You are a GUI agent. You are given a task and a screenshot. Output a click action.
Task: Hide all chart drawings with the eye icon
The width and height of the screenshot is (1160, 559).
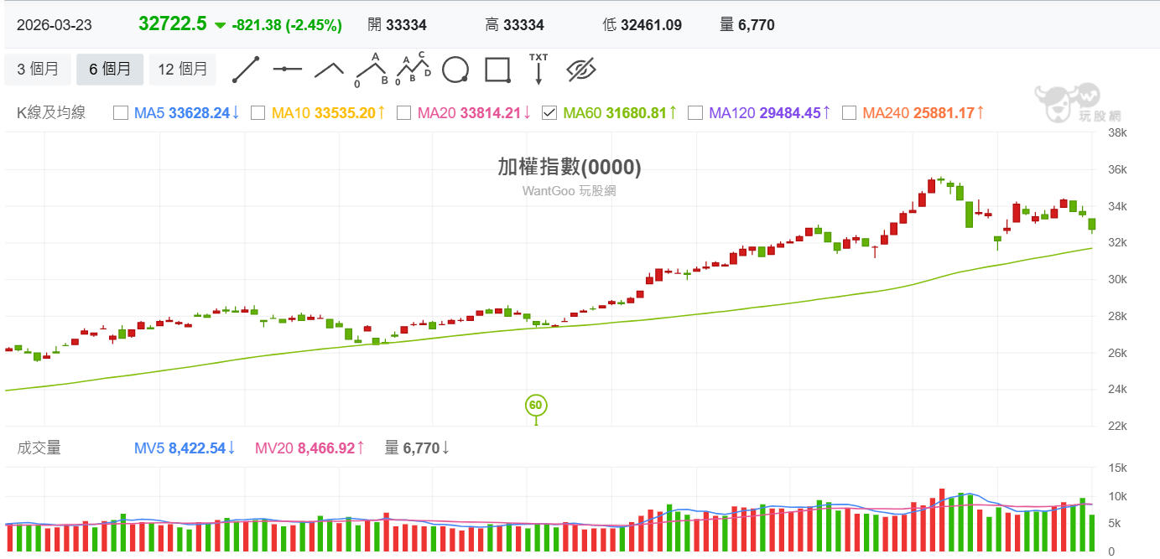click(582, 70)
